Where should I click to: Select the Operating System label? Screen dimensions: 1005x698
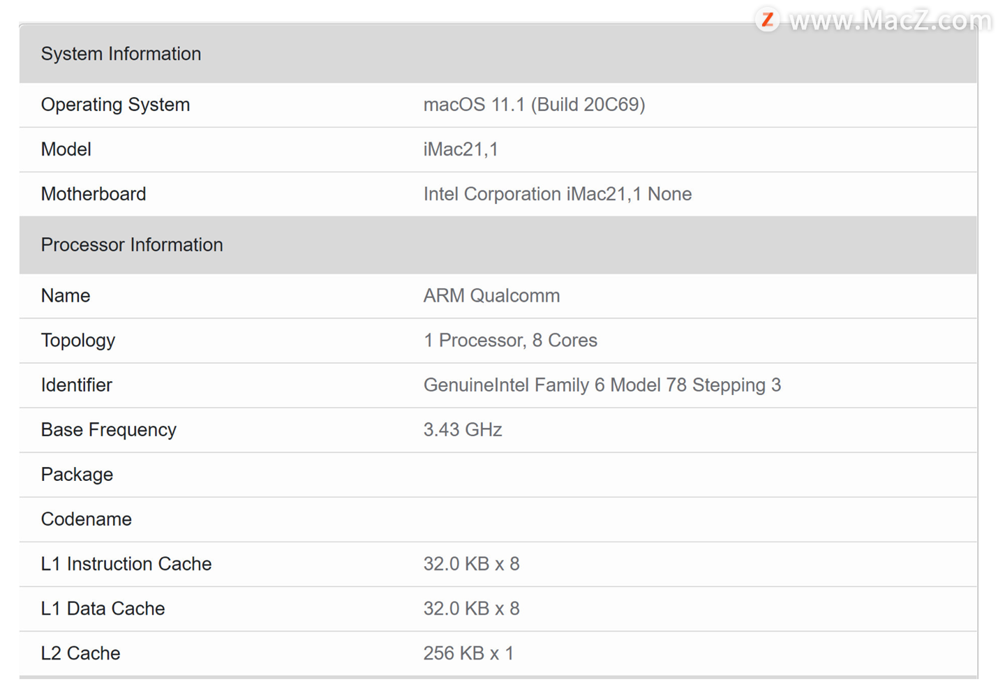[115, 105]
